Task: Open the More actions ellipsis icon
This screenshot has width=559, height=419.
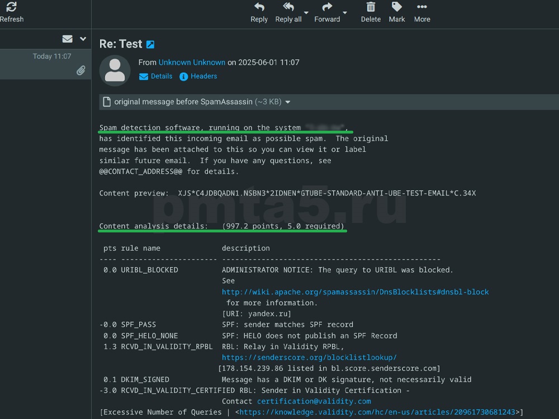Action: (421, 7)
